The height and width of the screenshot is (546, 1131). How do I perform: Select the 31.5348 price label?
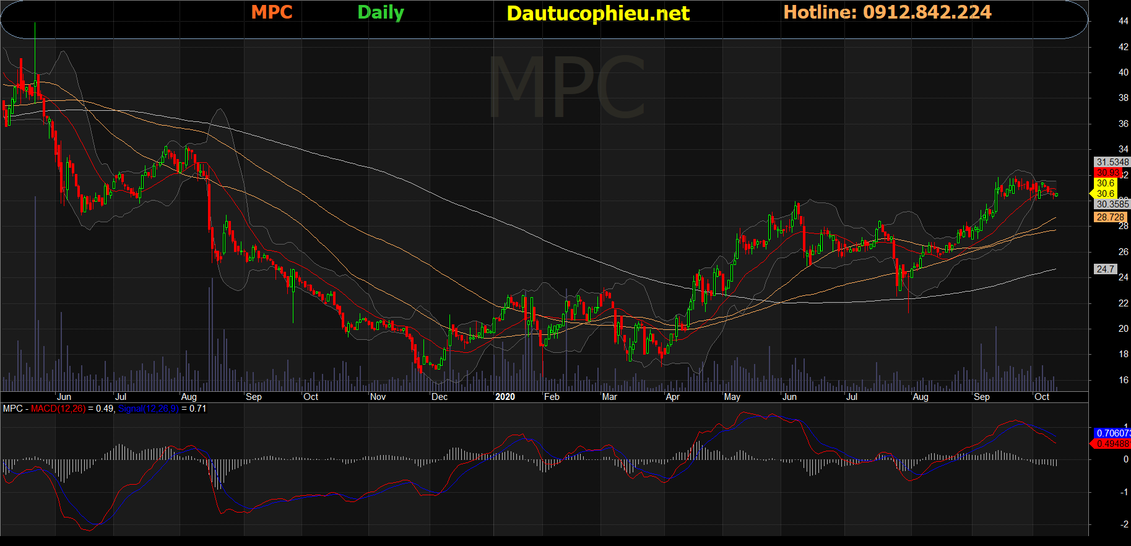coord(1112,162)
